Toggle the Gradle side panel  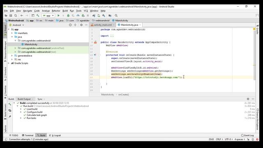pyautogui.click(x=257, y=30)
